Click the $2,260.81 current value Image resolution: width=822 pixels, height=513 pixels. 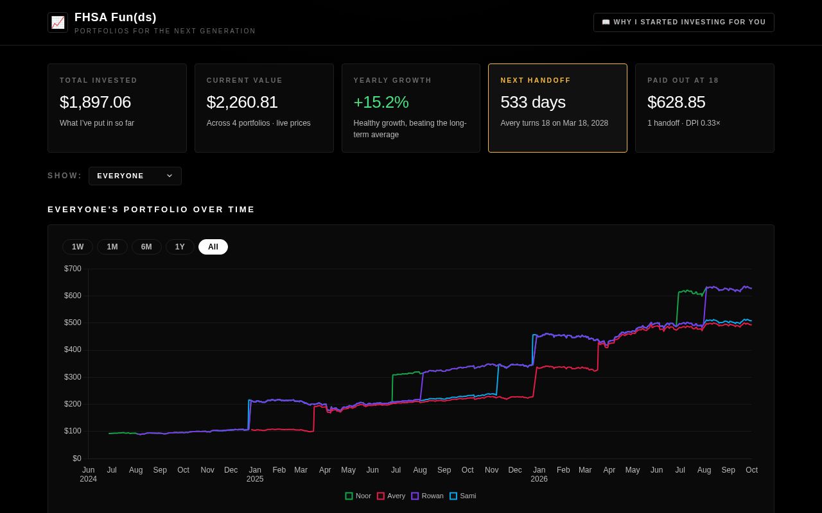pyautogui.click(x=242, y=102)
